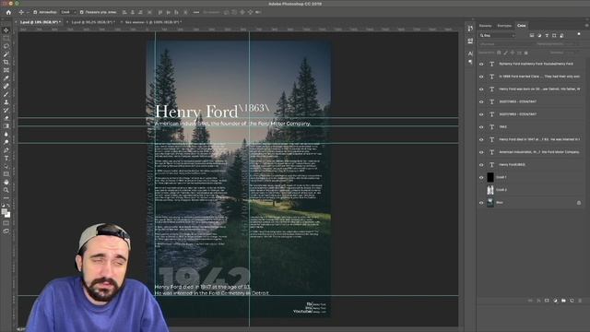Select the Path Selection tool
This screenshot has height=332, width=590.
pyautogui.click(x=6, y=166)
